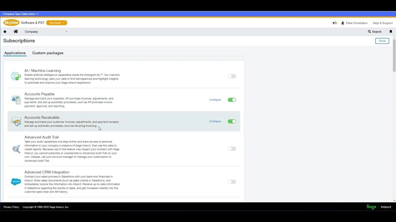Turn off the Accounts Receivable toggle
The image size is (396, 222).
point(232,121)
